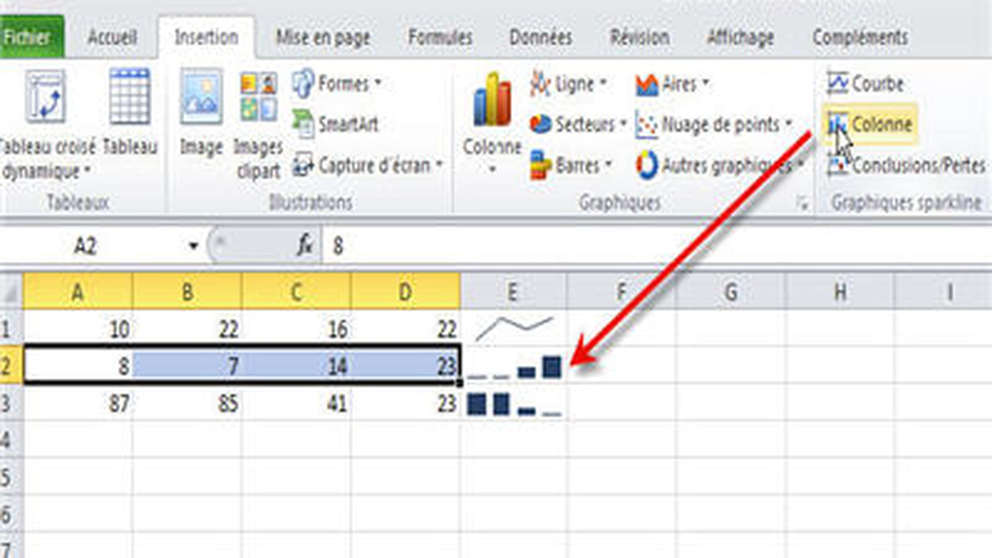This screenshot has height=558, width=992.
Task: Switch to the Formules tab
Action: coord(440,37)
